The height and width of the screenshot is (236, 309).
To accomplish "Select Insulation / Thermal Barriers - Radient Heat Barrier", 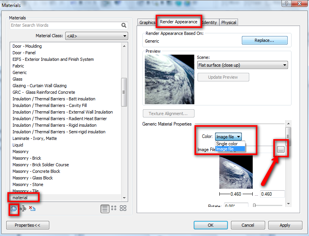I will tap(60, 119).
